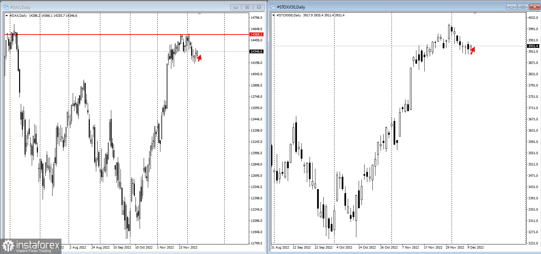Image resolution: width=541 pixels, height=254 pixels.
Task: Click the chart shift marker in STOXX50 chart
Action: (475, 14)
